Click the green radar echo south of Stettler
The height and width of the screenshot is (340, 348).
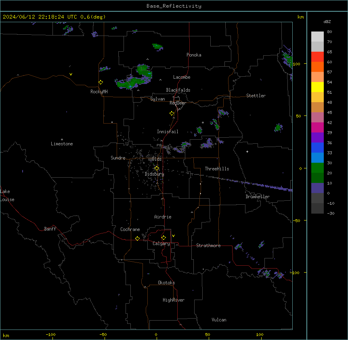coord(278,128)
